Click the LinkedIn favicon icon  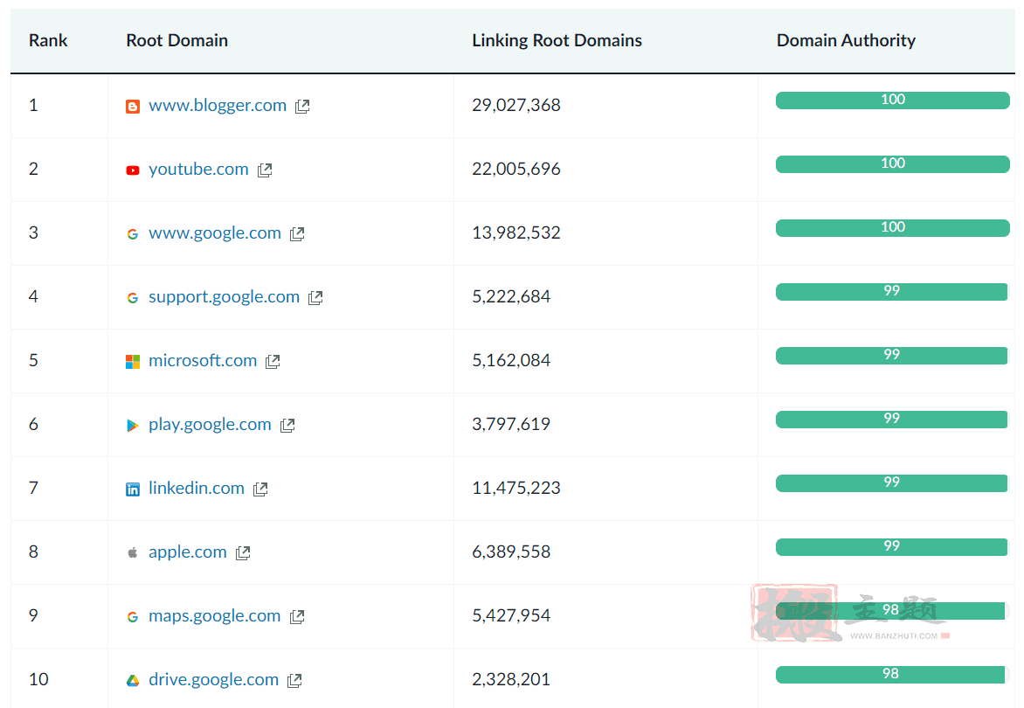[133, 489]
